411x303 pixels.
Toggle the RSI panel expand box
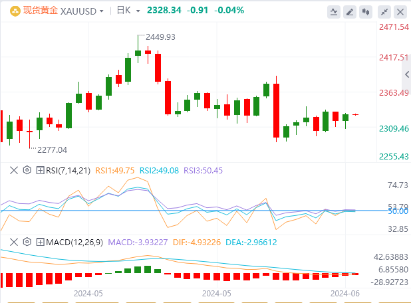(39, 170)
